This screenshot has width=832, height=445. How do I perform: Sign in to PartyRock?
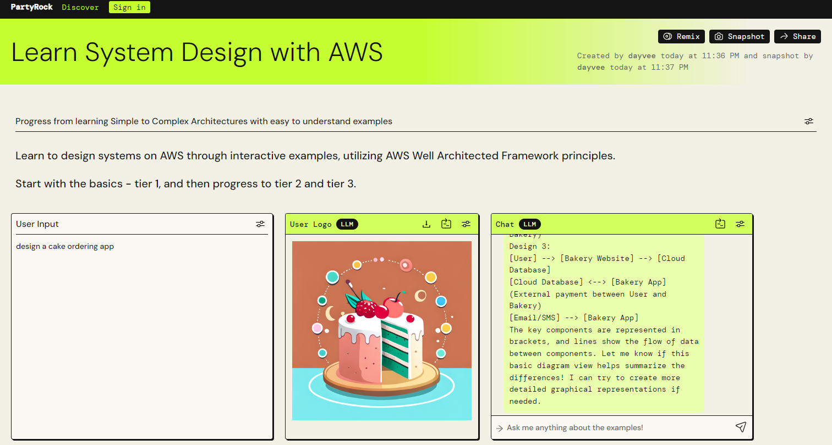tap(129, 7)
